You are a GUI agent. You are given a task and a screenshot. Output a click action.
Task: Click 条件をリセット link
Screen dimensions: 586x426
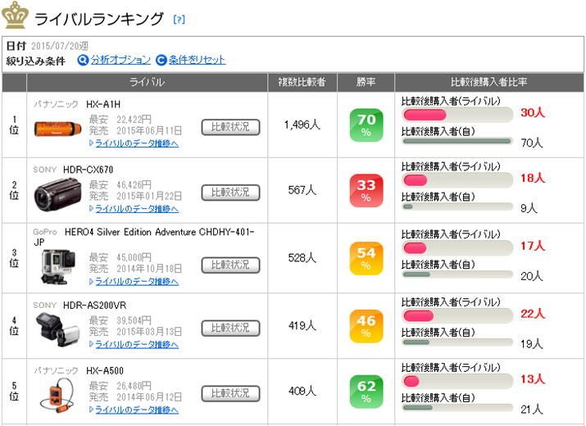pyautogui.click(x=198, y=60)
